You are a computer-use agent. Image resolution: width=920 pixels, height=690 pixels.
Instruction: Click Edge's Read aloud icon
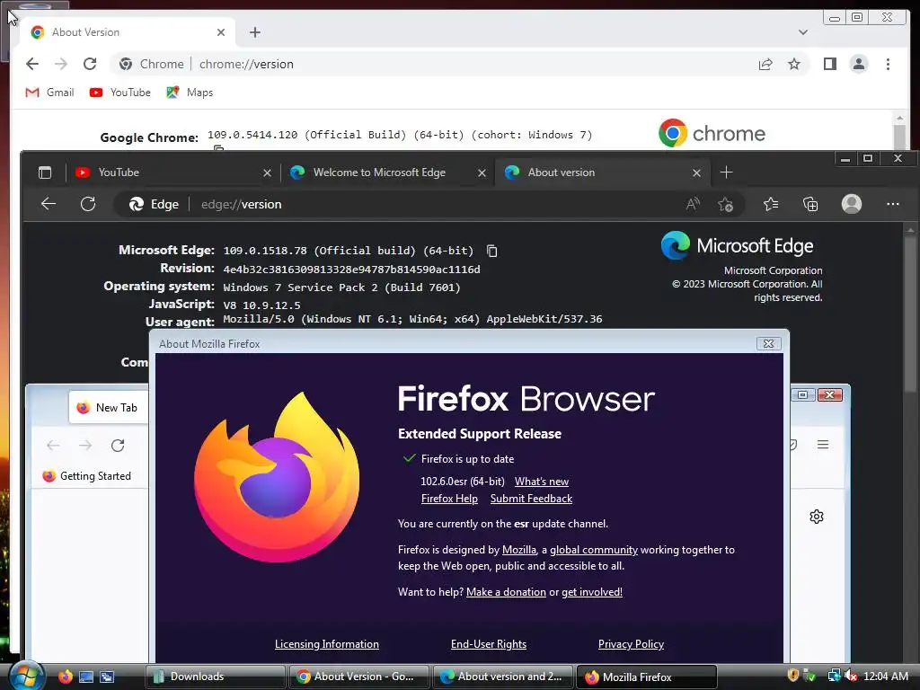pos(693,204)
